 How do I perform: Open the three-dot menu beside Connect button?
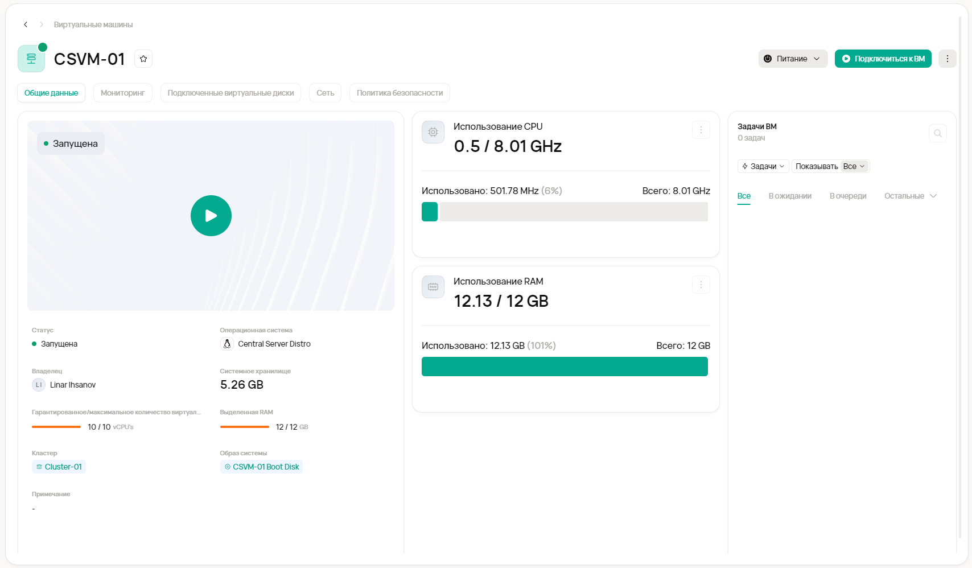(947, 59)
